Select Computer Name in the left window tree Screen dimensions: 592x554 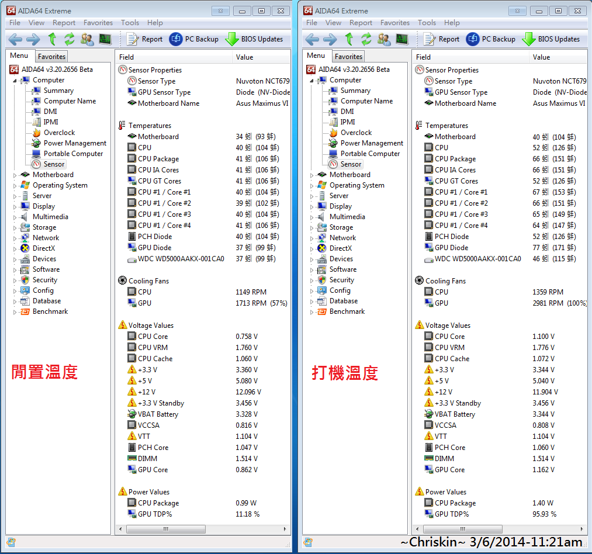70,101
